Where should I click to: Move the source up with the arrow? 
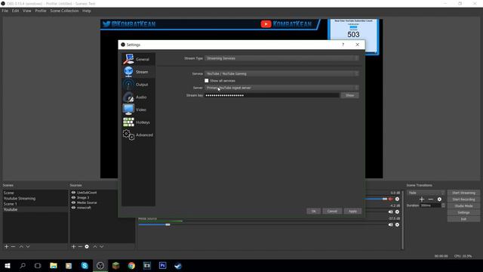click(x=95, y=246)
